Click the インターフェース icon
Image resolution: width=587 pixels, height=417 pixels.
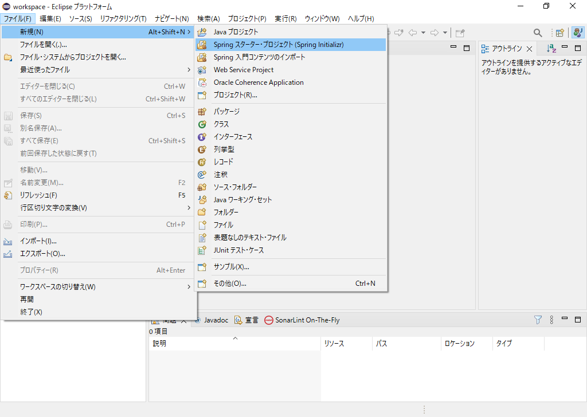pos(202,137)
